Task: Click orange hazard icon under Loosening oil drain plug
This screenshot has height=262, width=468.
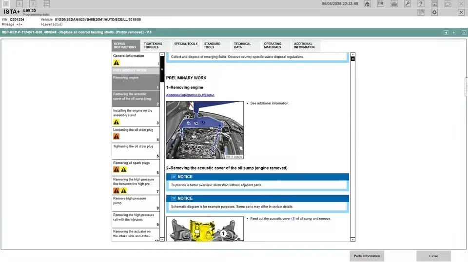Action: [117, 137]
